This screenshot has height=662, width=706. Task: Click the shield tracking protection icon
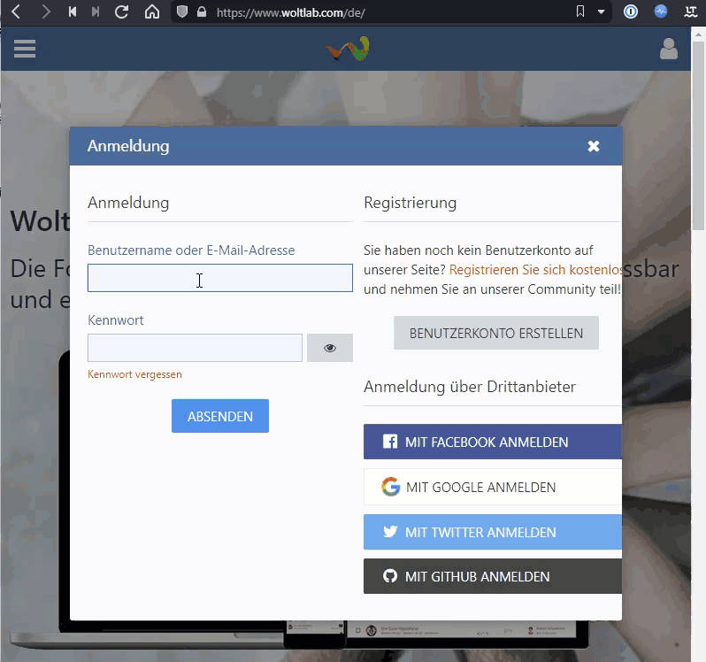(x=182, y=12)
